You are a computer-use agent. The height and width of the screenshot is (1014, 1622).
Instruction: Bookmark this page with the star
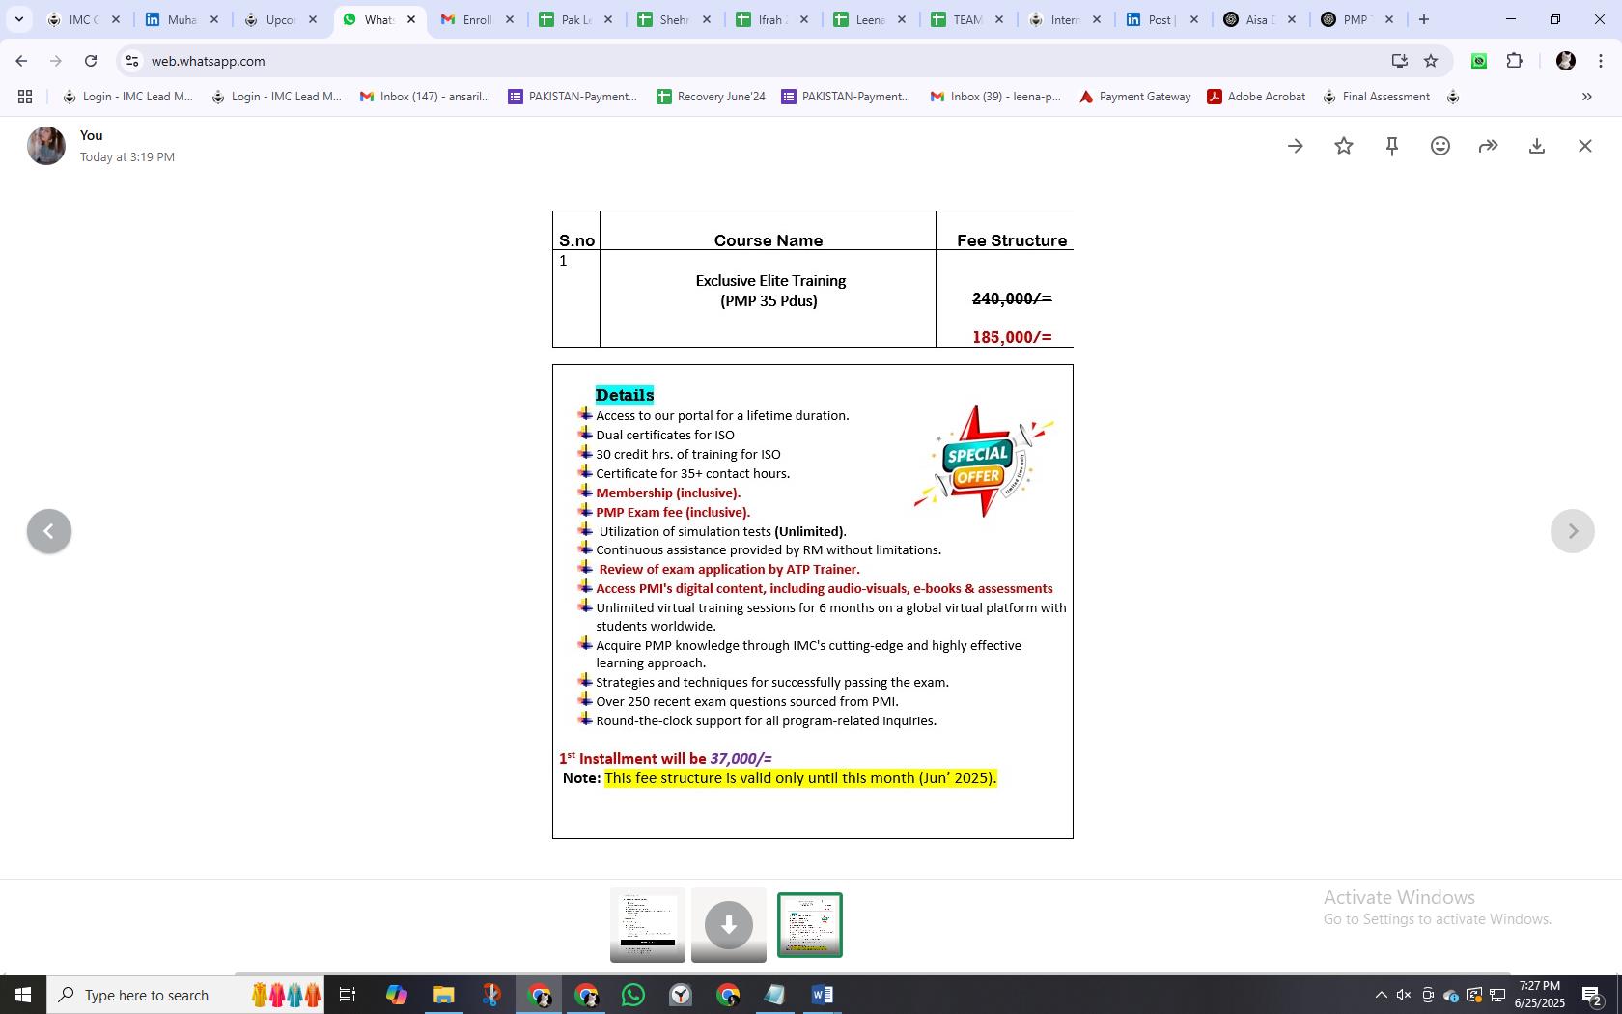pyautogui.click(x=1431, y=61)
